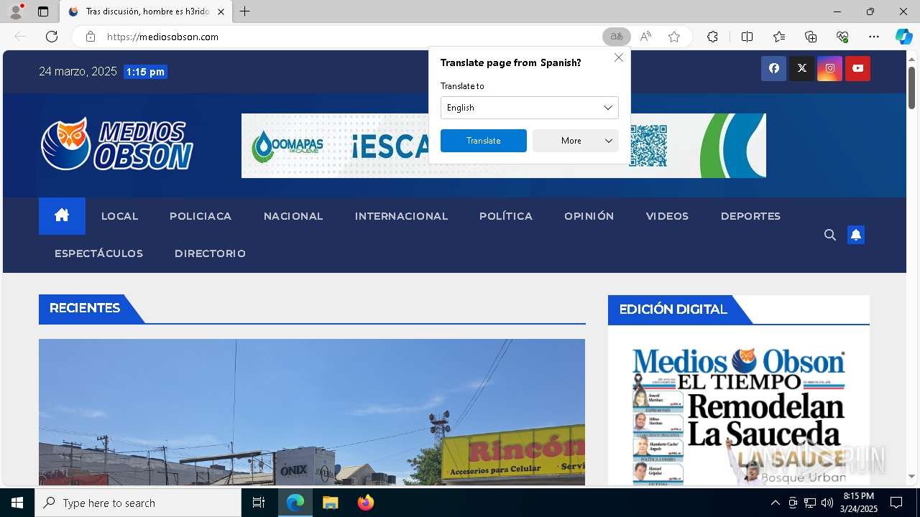Open the DEPORTES section
Screen dimensions: 920x517
point(750,216)
